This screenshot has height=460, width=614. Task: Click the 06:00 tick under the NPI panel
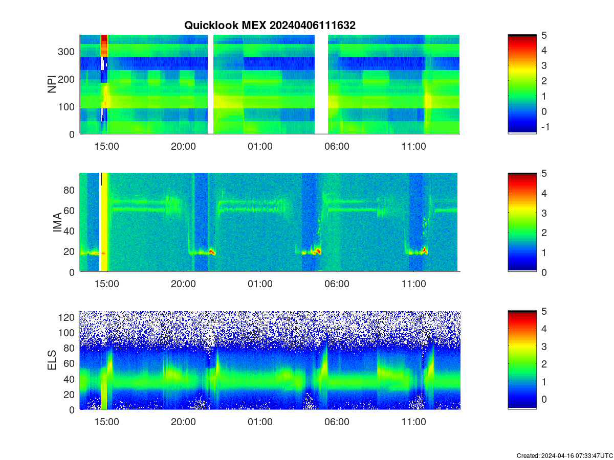tap(337, 147)
